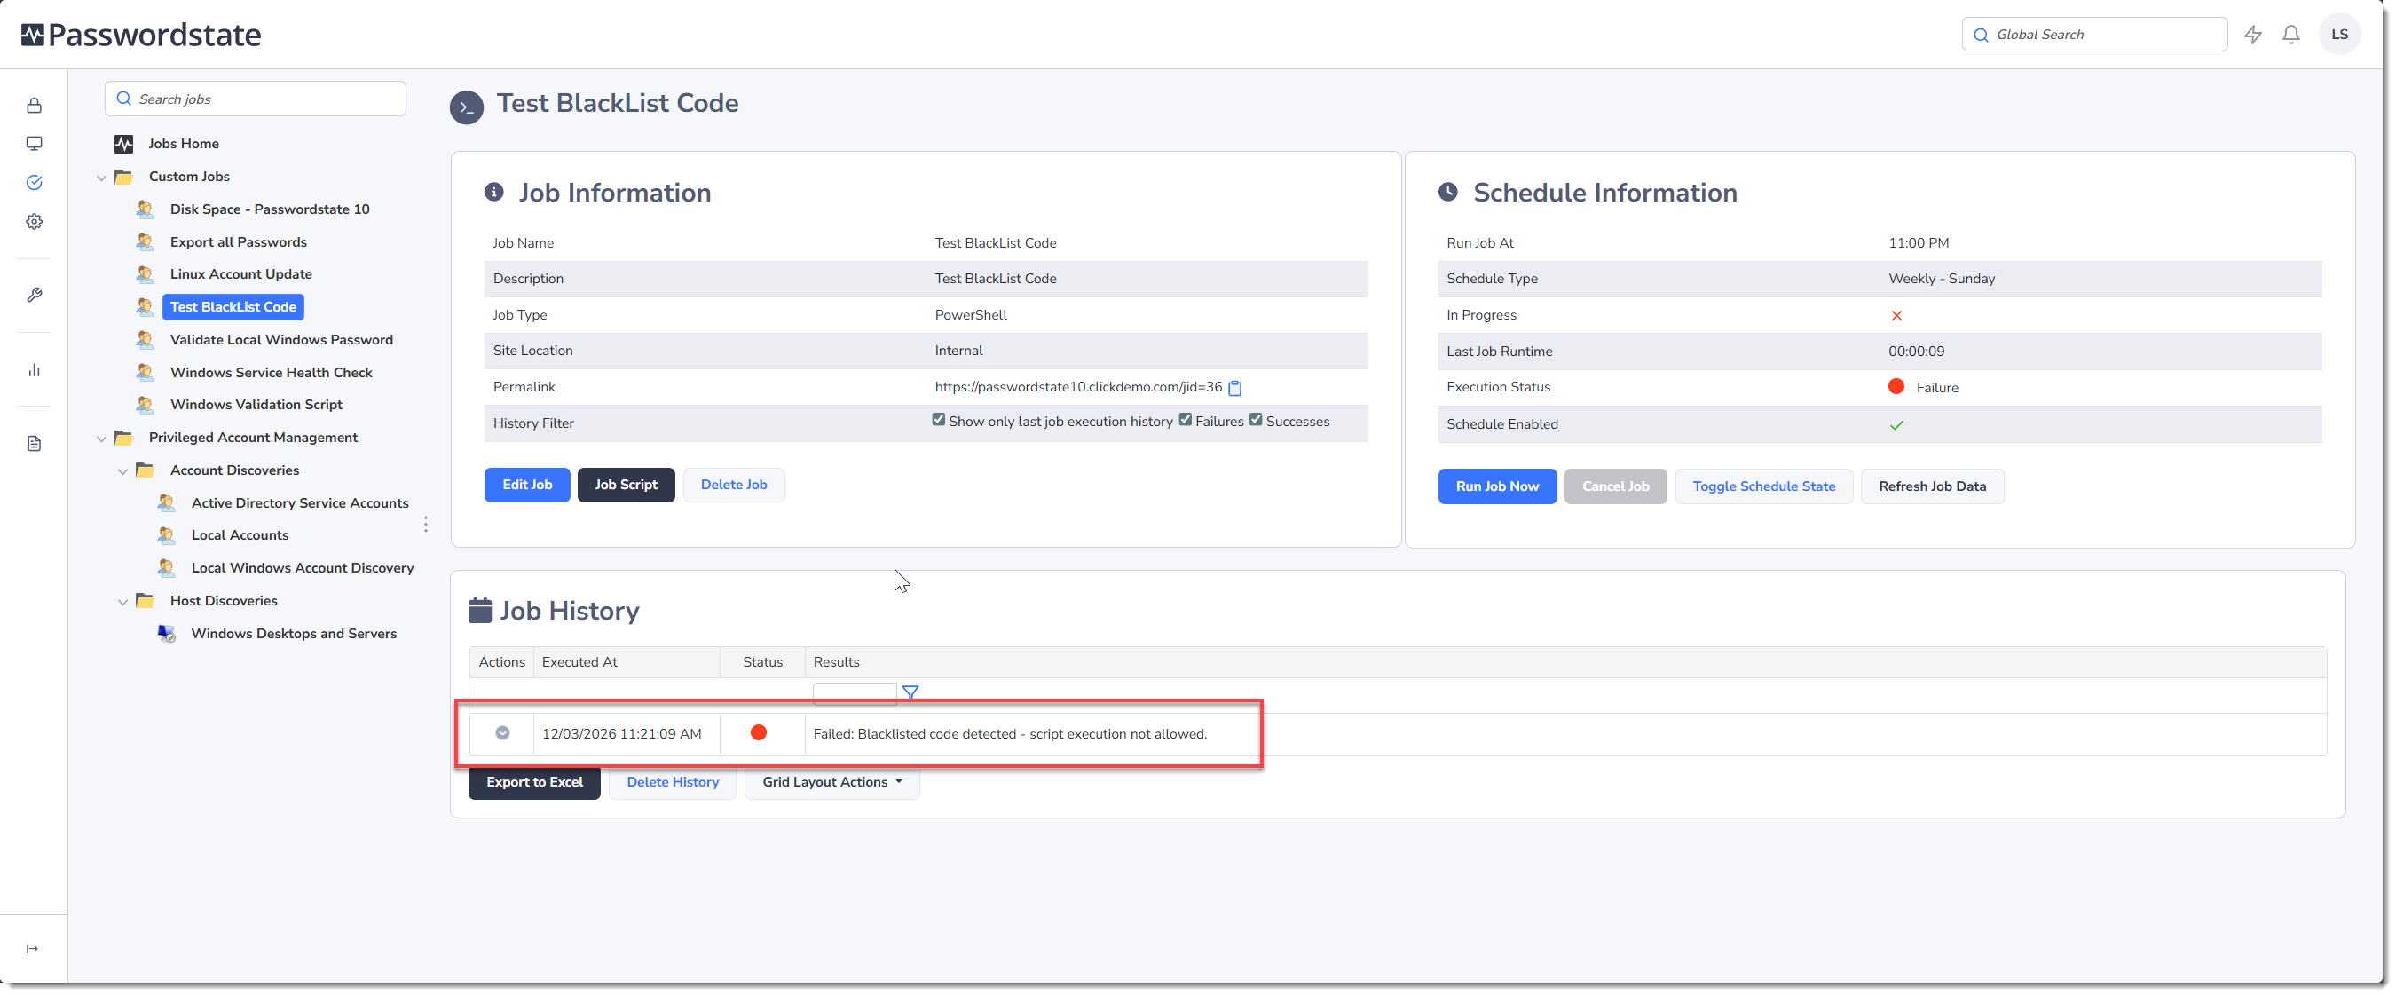Open Jobs Home
This screenshot has width=2396, height=996.
(x=183, y=143)
